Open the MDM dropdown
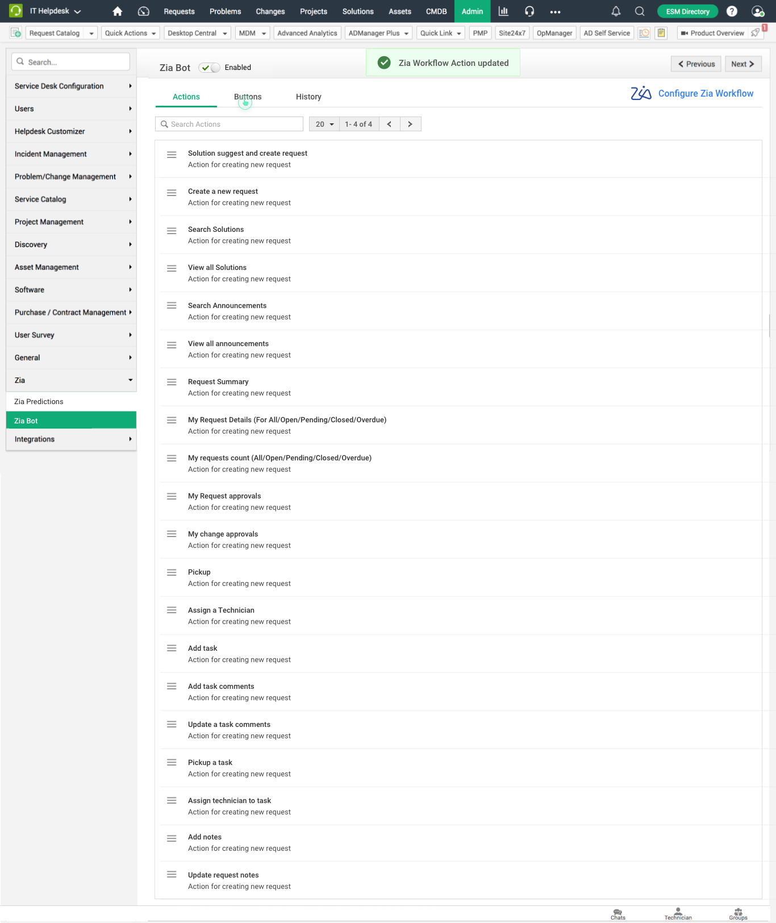The width and height of the screenshot is (776, 923). click(x=252, y=33)
